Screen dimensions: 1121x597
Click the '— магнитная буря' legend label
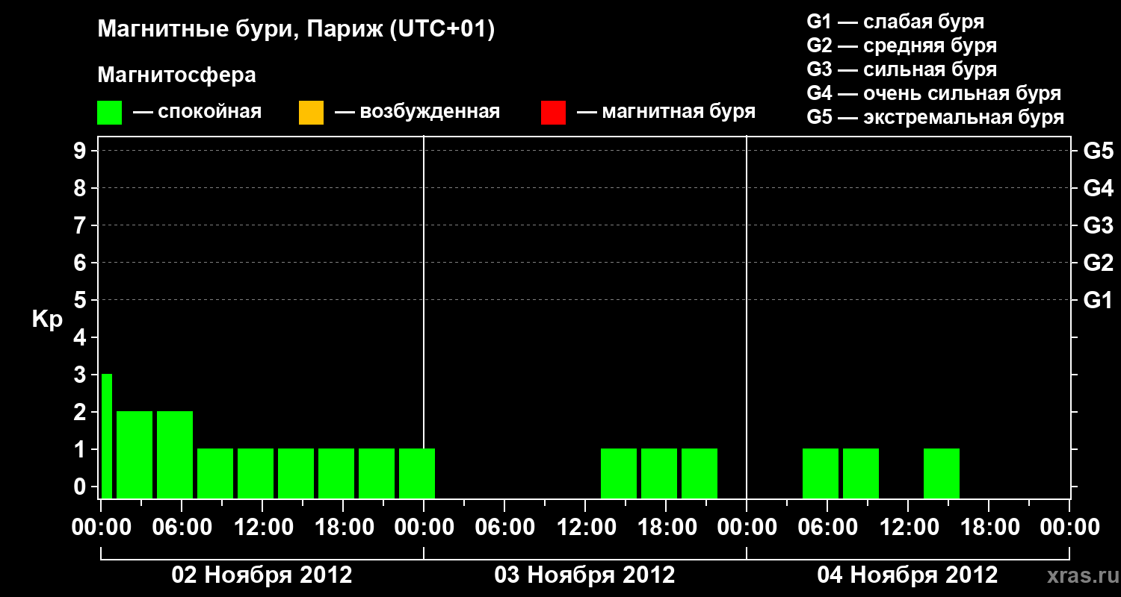tap(666, 112)
